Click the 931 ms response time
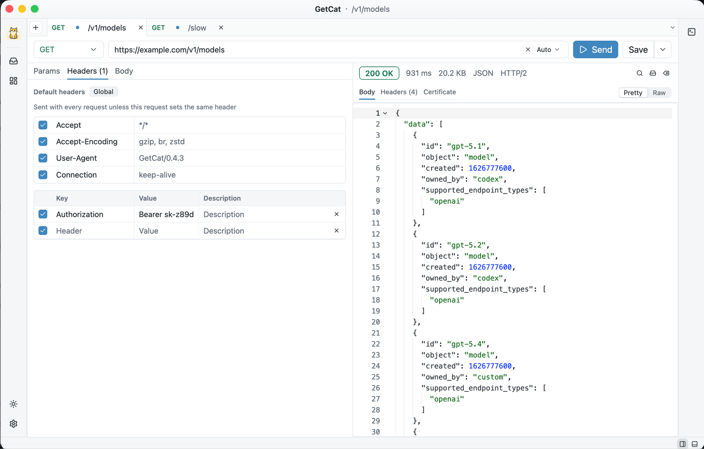This screenshot has width=704, height=449. pyautogui.click(x=418, y=73)
